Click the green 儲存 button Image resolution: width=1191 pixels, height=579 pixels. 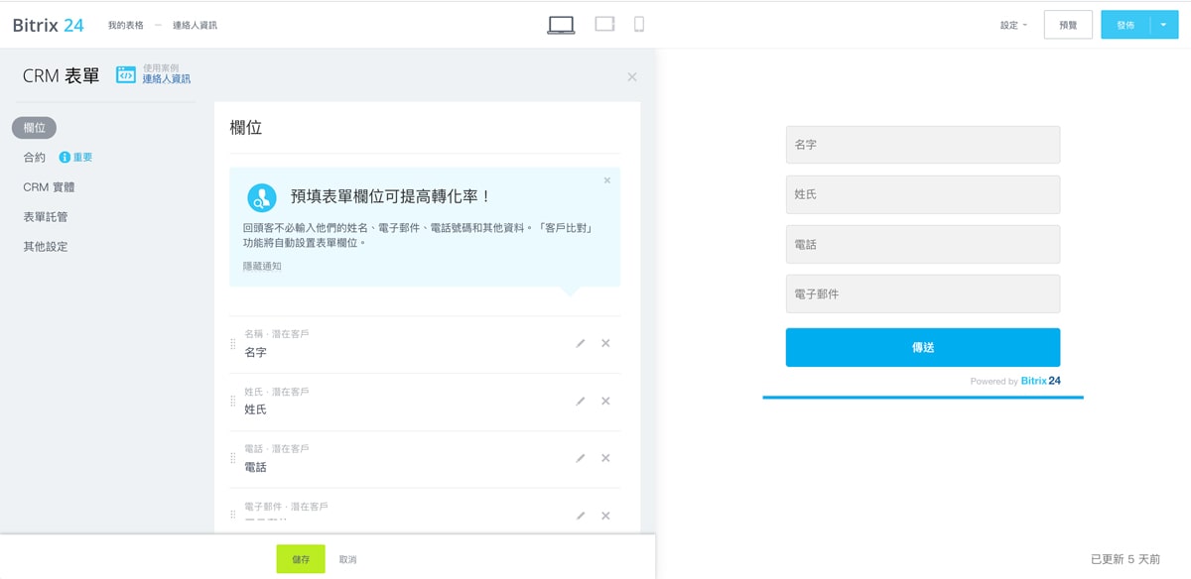[x=301, y=559]
